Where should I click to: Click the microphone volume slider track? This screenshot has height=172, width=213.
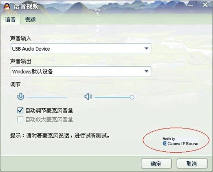pos(47,97)
